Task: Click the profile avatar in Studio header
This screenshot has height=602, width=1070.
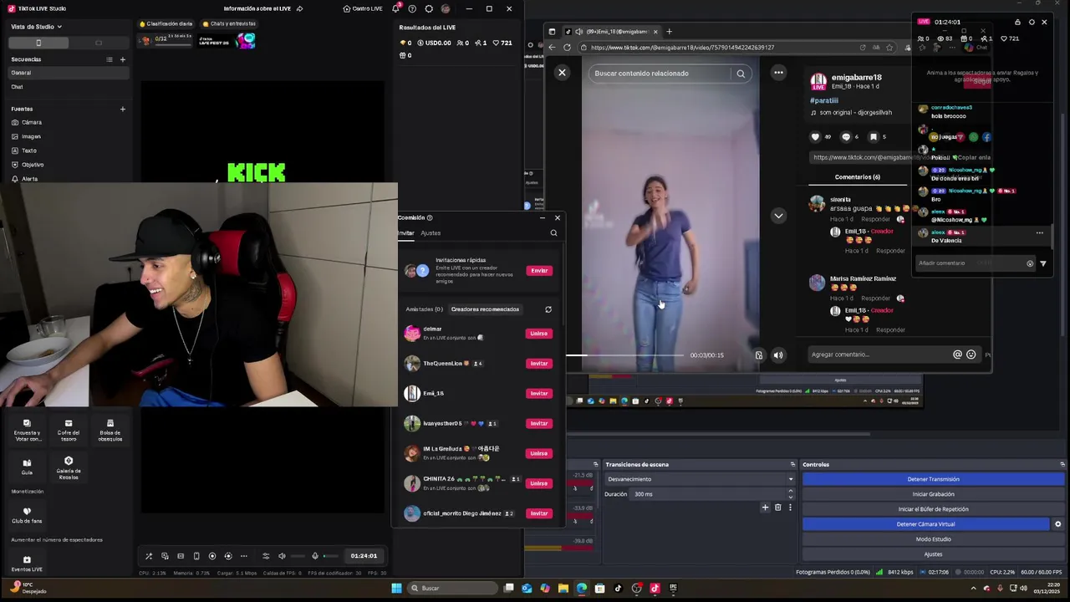Action: (446, 8)
